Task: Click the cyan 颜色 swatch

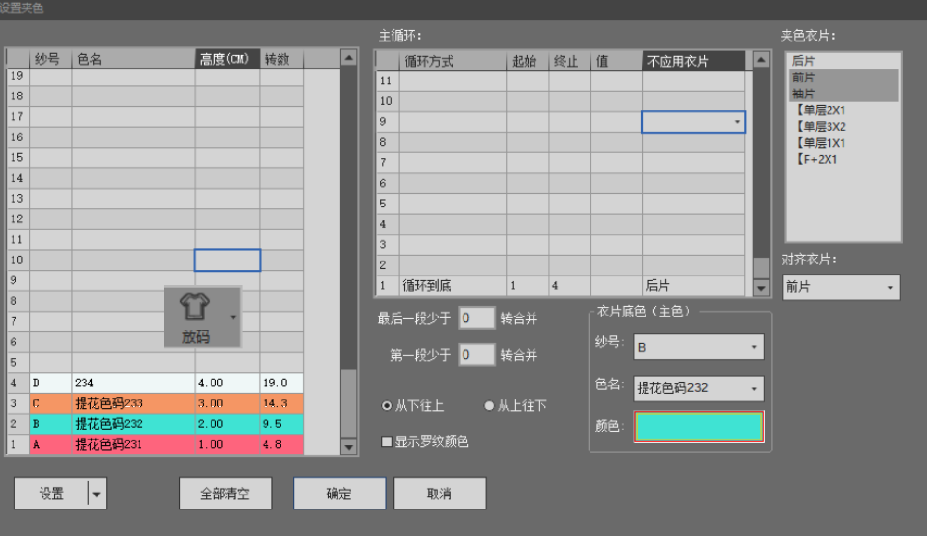Action: (x=699, y=427)
